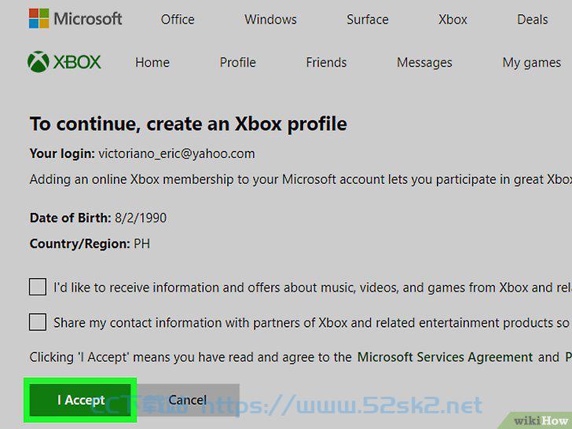The width and height of the screenshot is (572, 429).
Task: Click the green I Accept button
Action: [80, 400]
